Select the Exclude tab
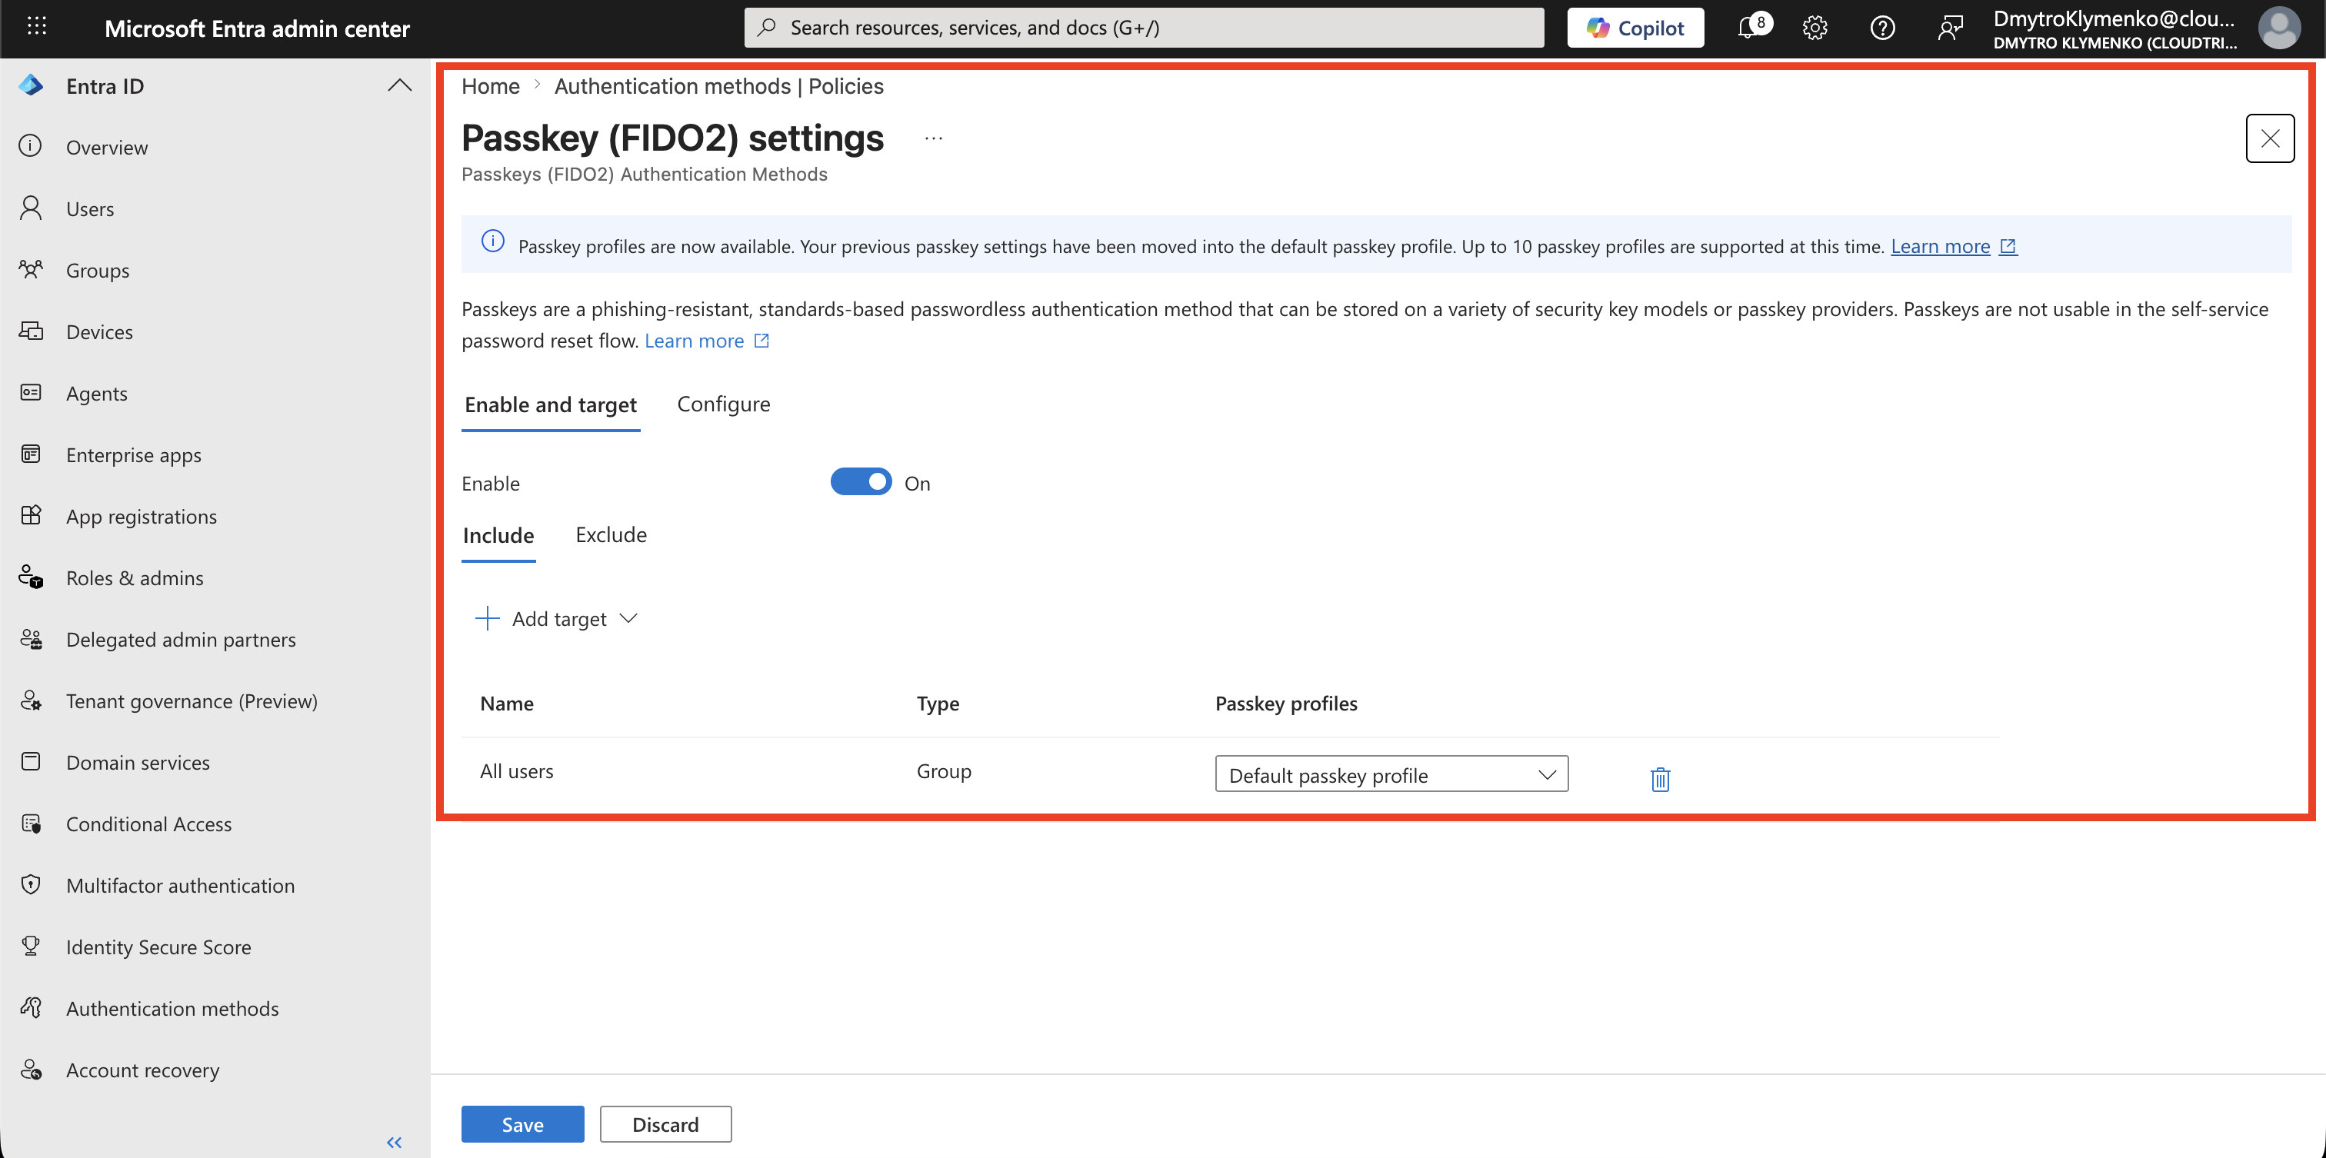The image size is (2326, 1158). [x=611, y=534]
